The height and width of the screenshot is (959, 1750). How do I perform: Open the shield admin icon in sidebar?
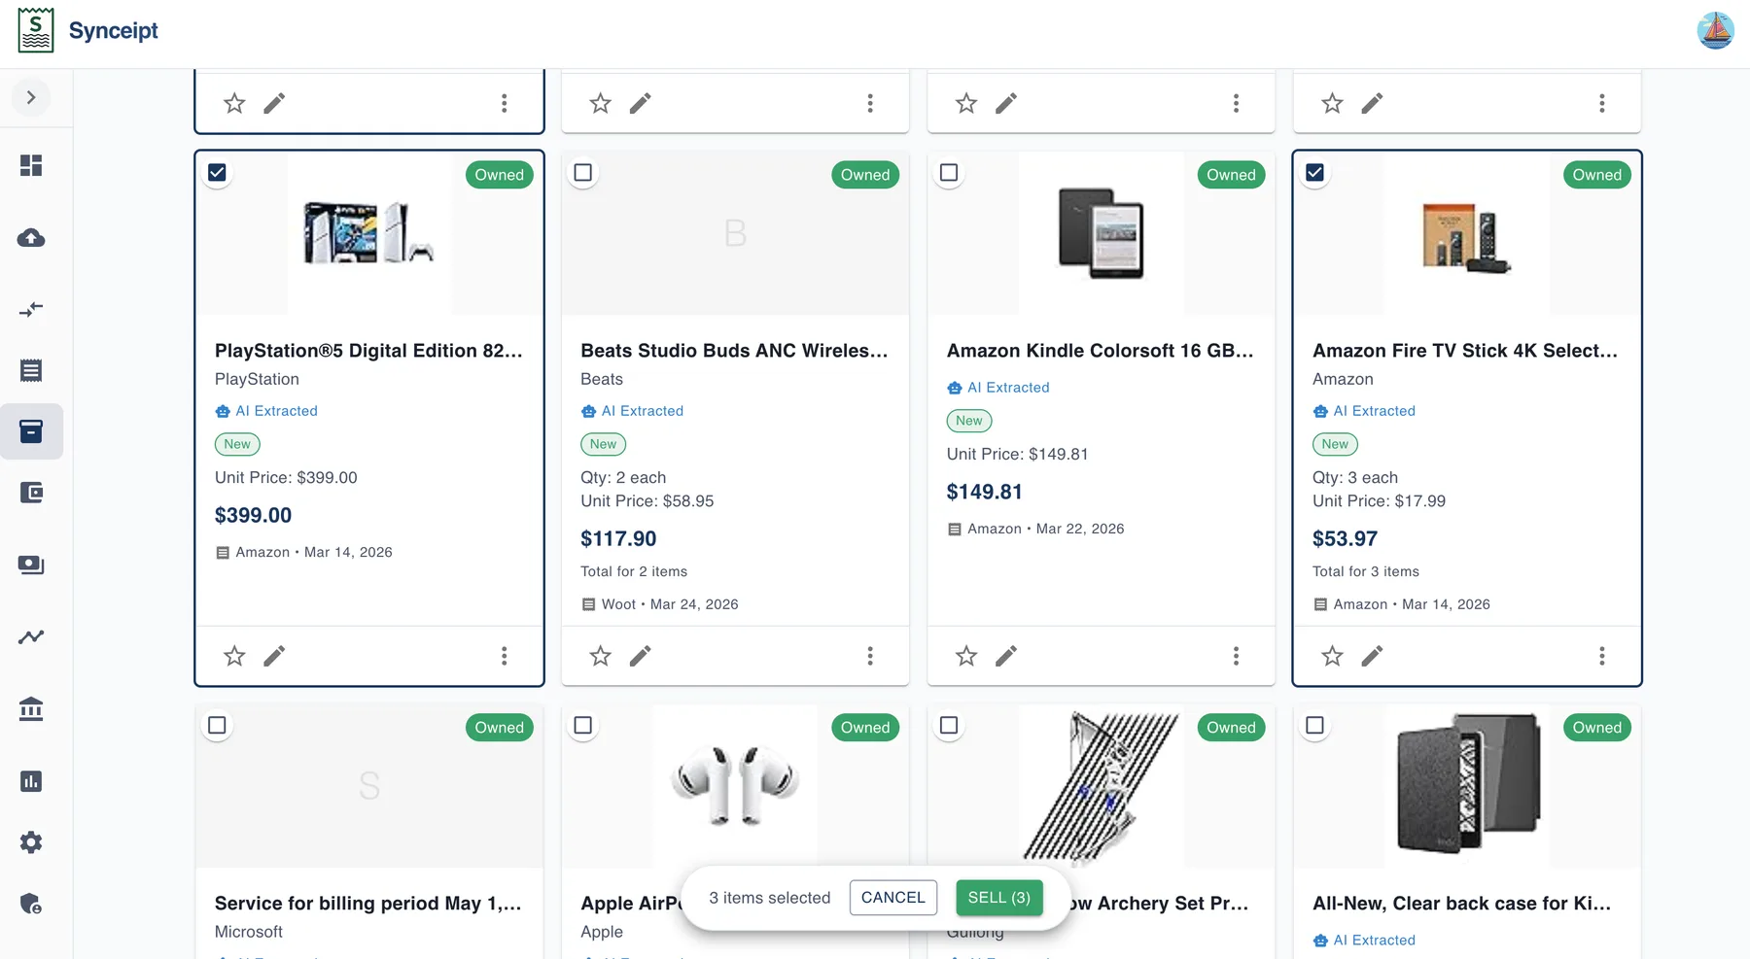coord(31,904)
